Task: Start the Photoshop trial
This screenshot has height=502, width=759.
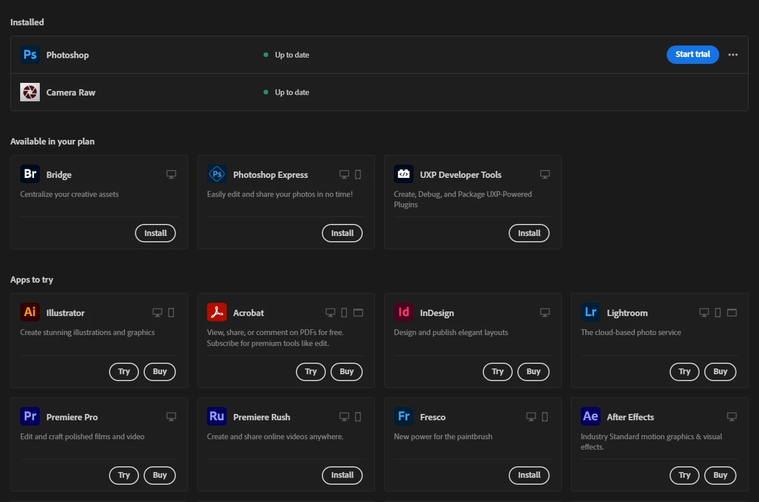Action: [693, 54]
